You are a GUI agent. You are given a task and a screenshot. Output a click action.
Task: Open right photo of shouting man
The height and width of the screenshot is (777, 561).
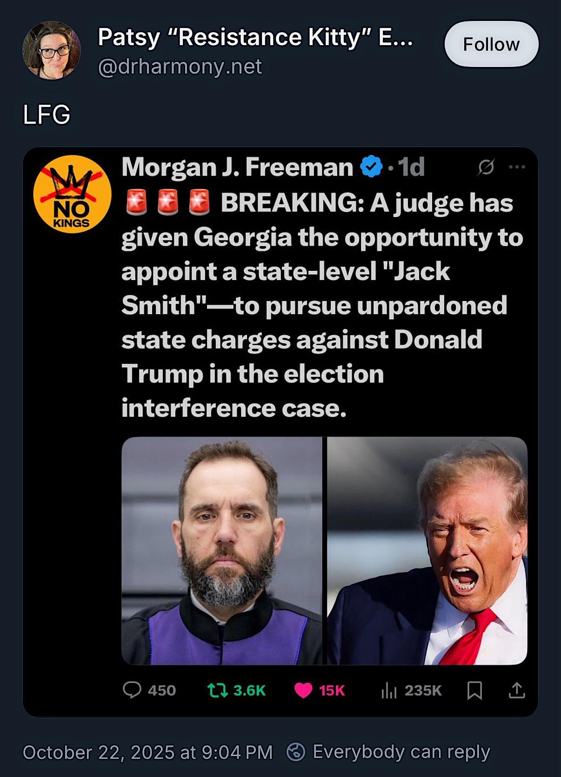coord(427,550)
